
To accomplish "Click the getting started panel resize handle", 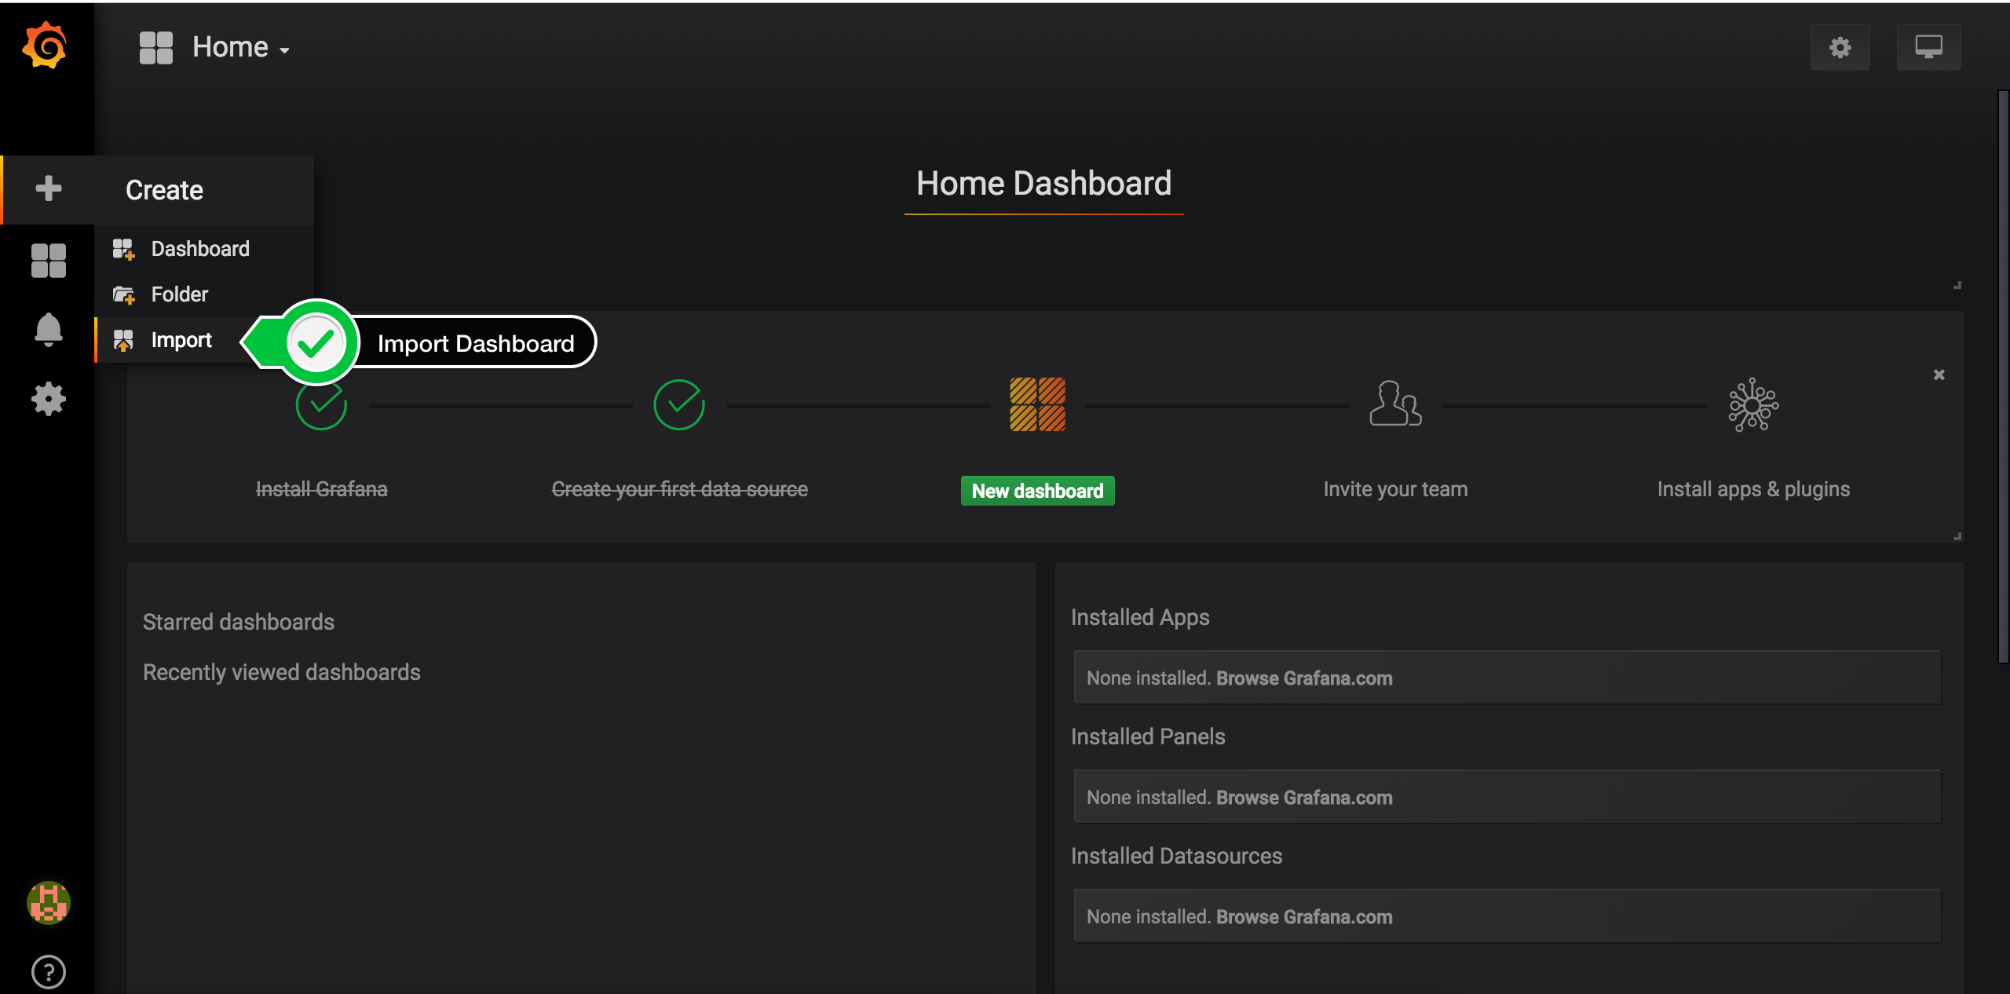I will point(1957,536).
